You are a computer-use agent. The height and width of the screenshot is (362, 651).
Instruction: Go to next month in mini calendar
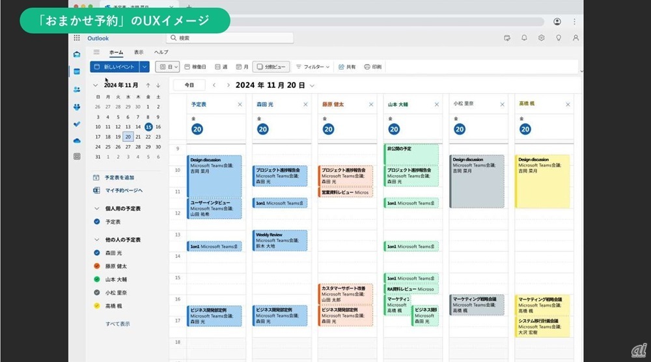pos(158,85)
